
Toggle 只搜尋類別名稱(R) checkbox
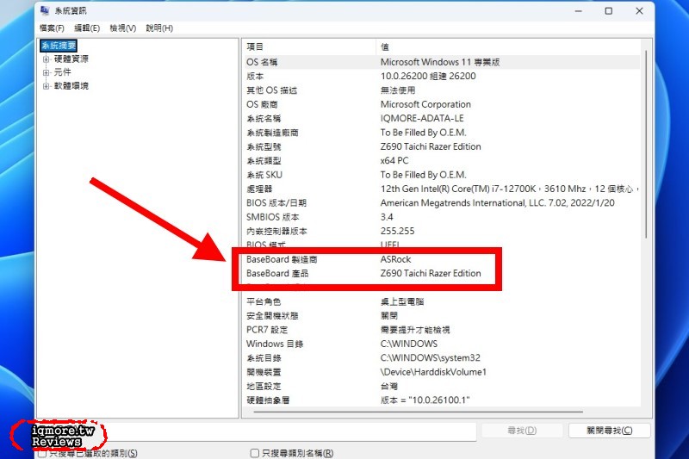click(255, 453)
